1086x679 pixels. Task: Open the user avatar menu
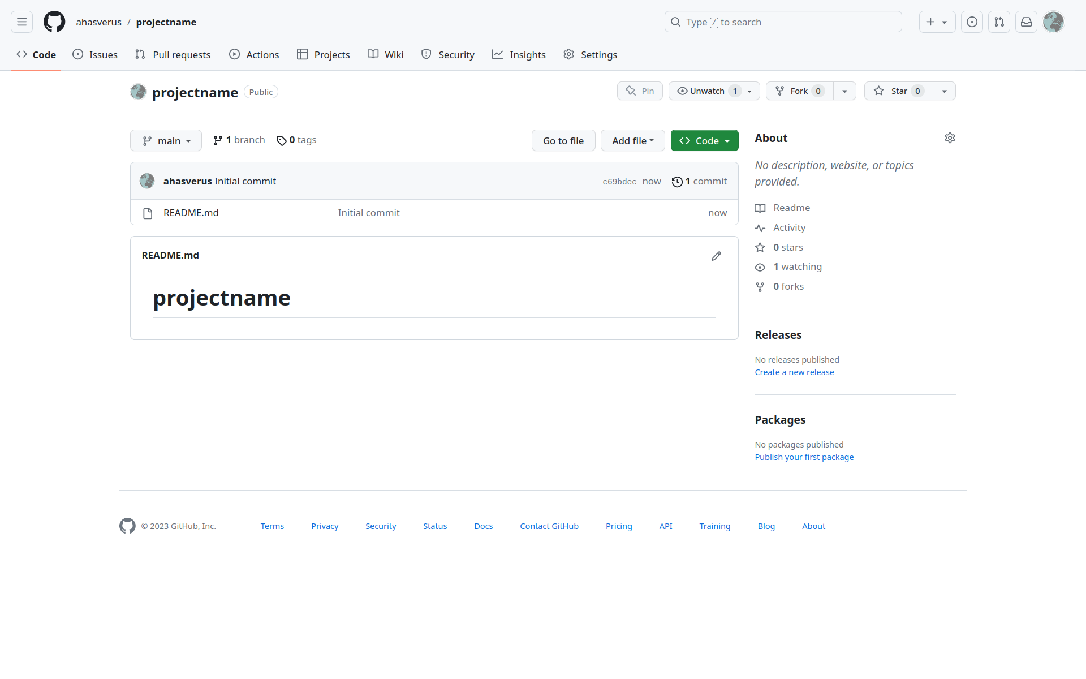coord(1053,22)
